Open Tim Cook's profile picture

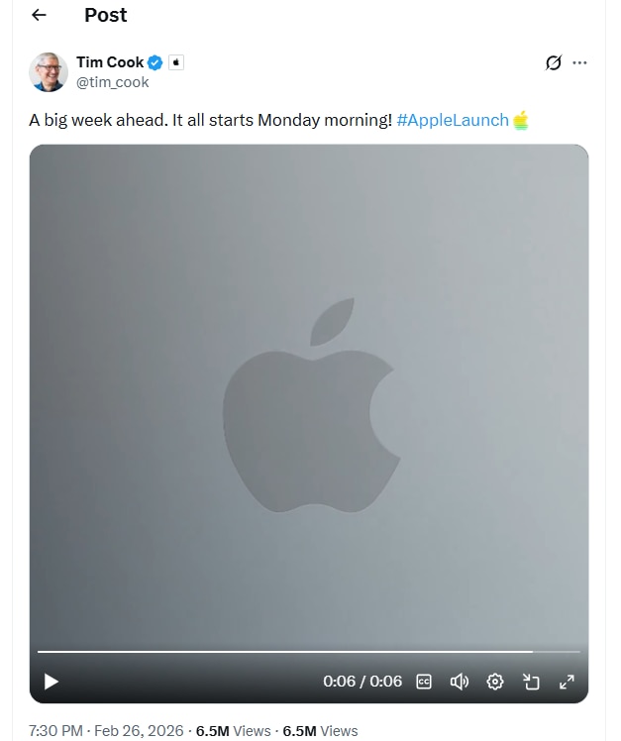(49, 72)
